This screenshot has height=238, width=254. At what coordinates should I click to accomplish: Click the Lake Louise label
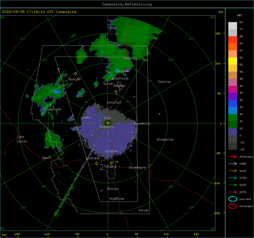22,139
